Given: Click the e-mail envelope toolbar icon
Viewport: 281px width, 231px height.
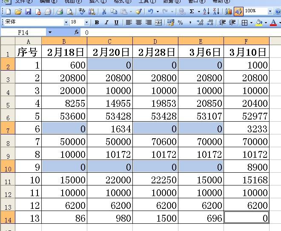Looking at the screenshot, I should [48, 11].
